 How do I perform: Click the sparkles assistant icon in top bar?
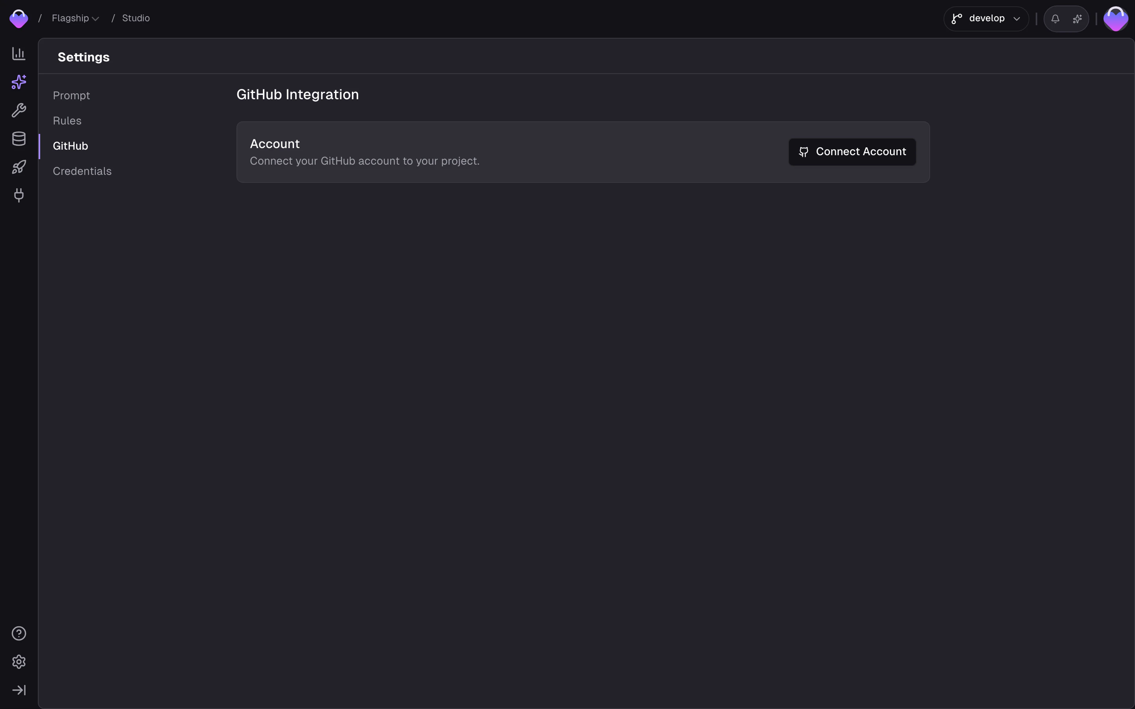[1077, 19]
